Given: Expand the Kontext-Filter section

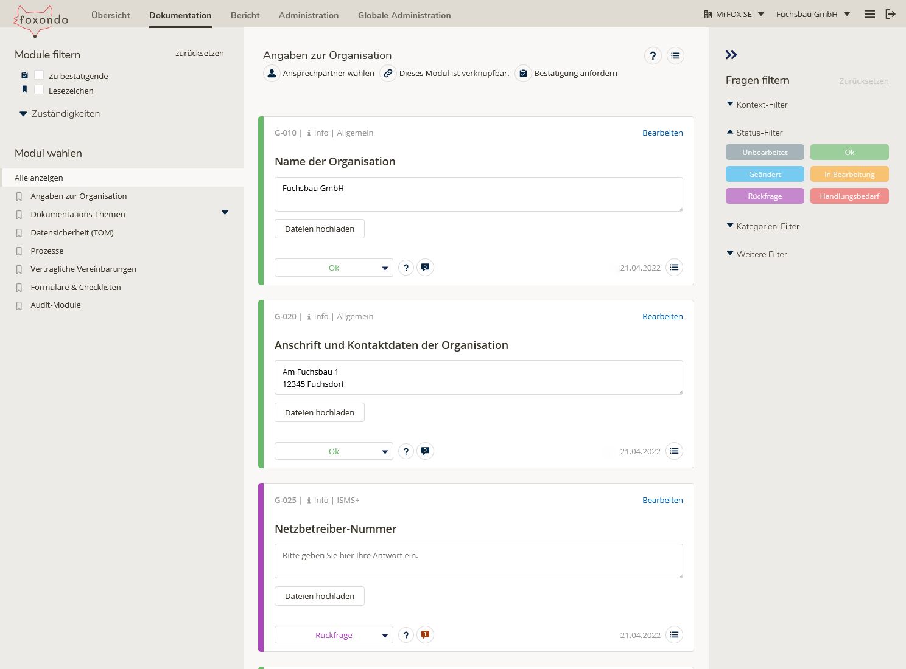Looking at the screenshot, I should click(757, 105).
